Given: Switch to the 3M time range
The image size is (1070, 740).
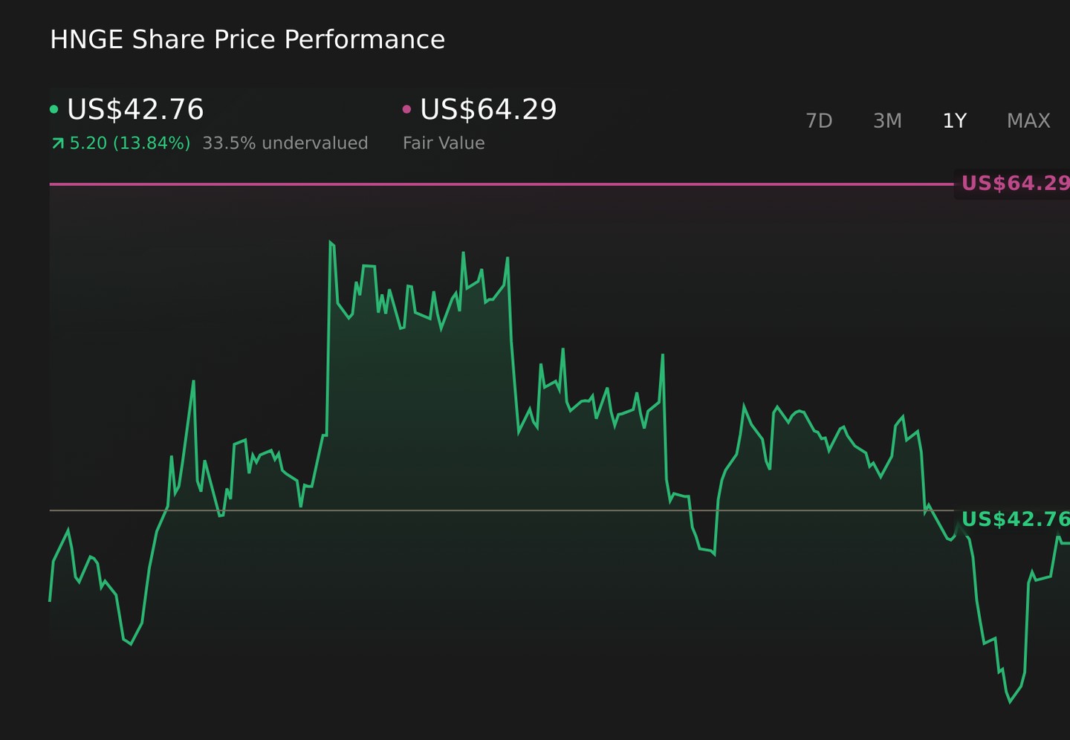Looking at the screenshot, I should point(887,120).
